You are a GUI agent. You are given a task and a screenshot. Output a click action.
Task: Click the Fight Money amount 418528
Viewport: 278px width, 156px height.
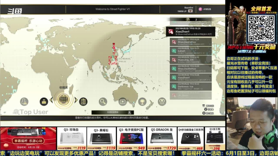point(207,9)
